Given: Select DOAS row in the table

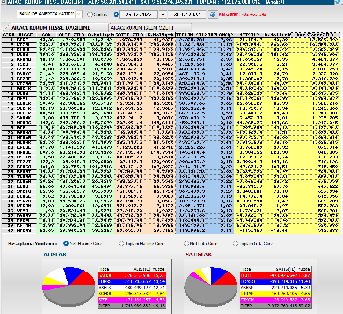Looking at the screenshot, I should [171, 54].
